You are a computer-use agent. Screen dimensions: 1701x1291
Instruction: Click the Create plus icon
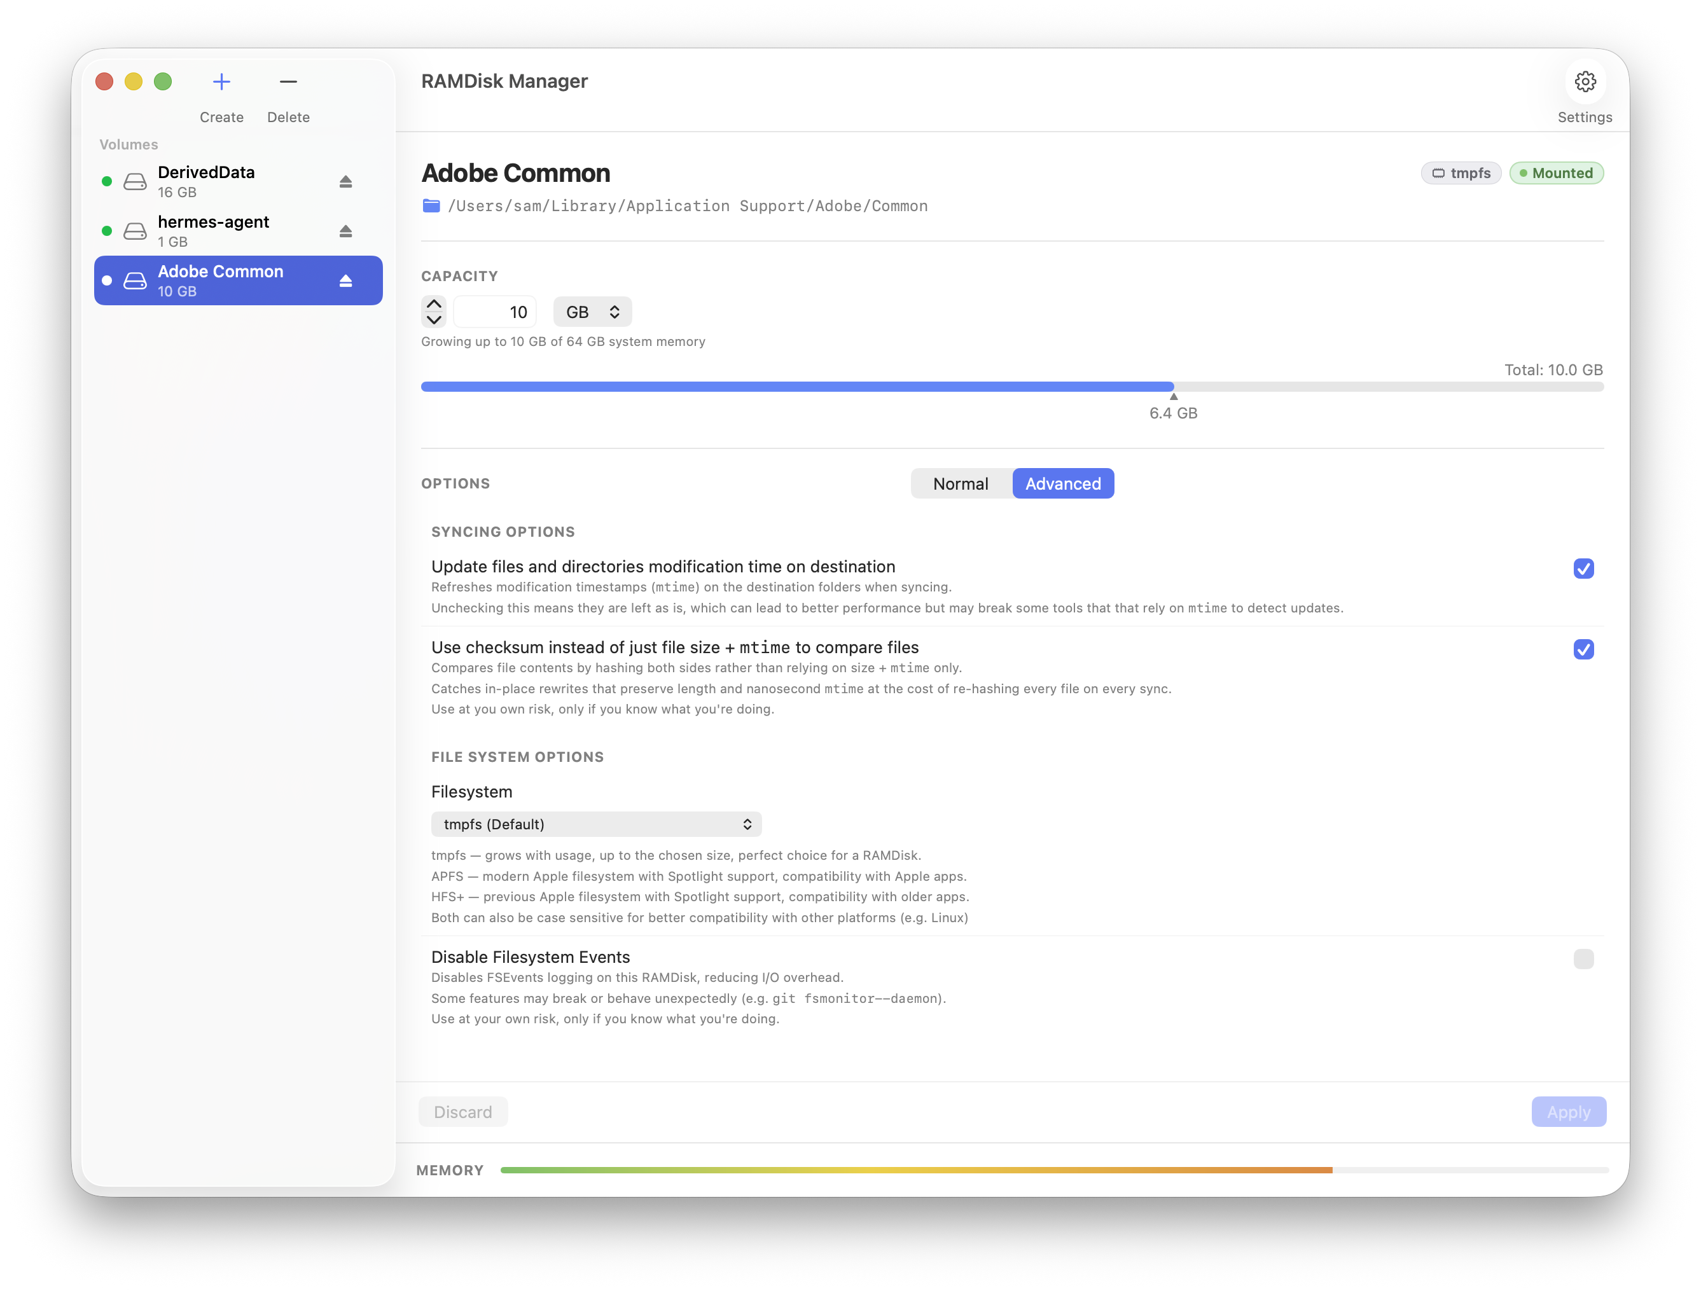pos(221,81)
